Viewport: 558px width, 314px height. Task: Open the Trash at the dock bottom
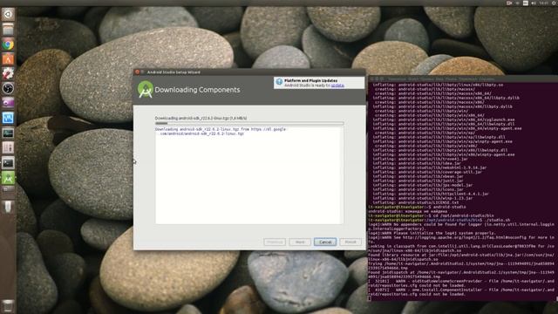coord(8,306)
